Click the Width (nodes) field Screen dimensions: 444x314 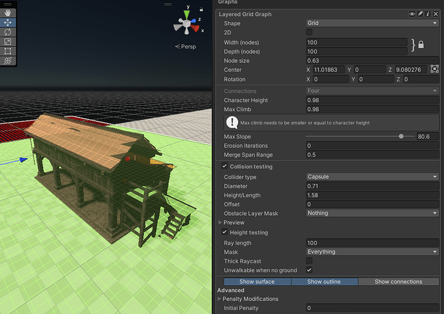coord(356,42)
